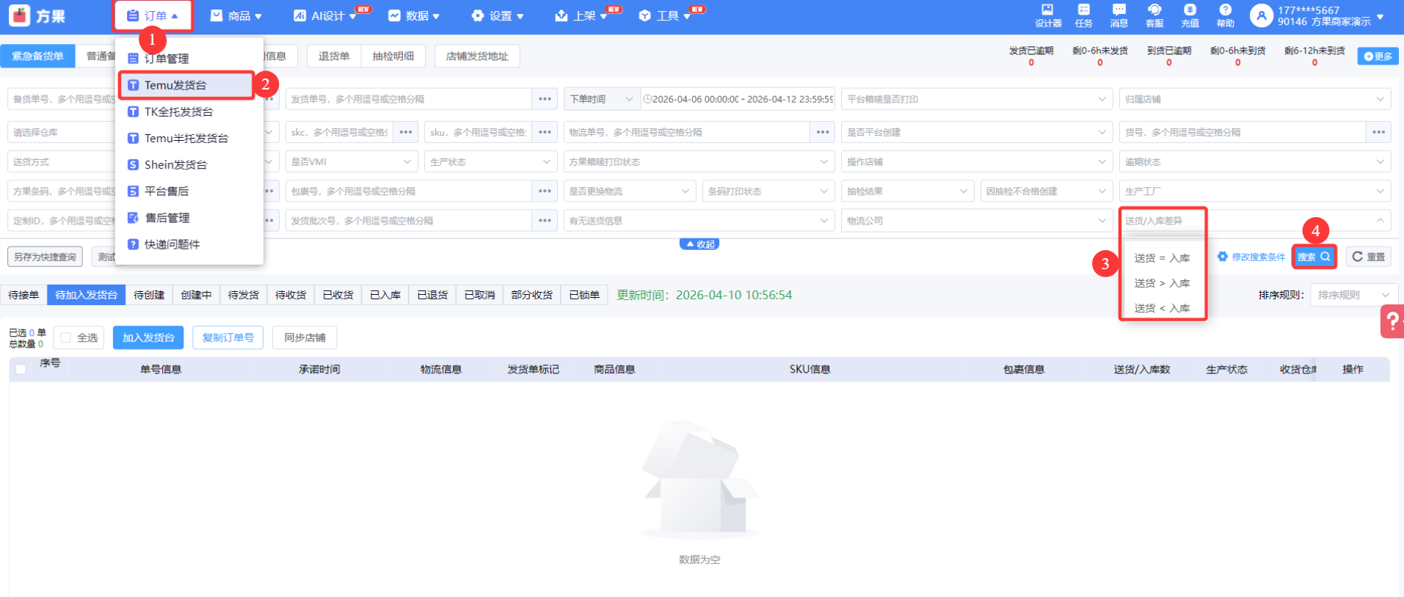Tick the table header row checkbox
Viewport: 1404px width, 597px height.
pos(21,370)
